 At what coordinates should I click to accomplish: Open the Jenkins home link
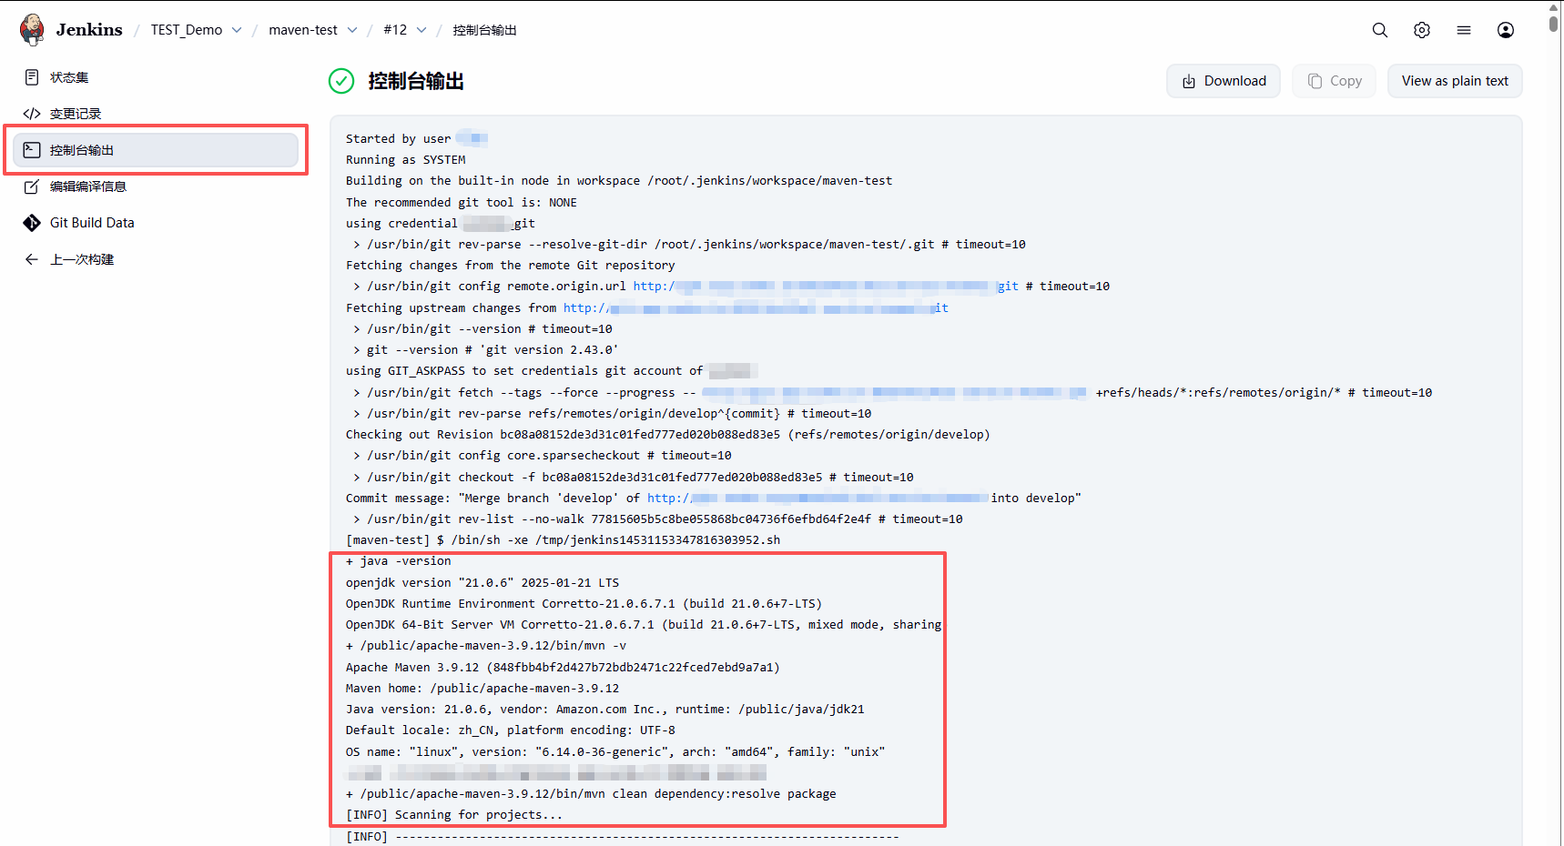tap(88, 29)
